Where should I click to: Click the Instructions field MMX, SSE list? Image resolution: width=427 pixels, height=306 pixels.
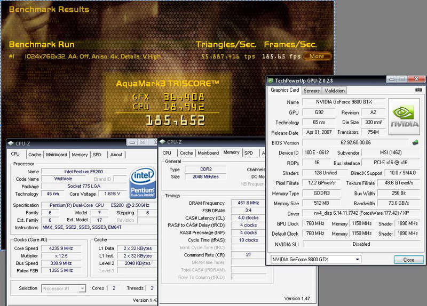point(99,227)
